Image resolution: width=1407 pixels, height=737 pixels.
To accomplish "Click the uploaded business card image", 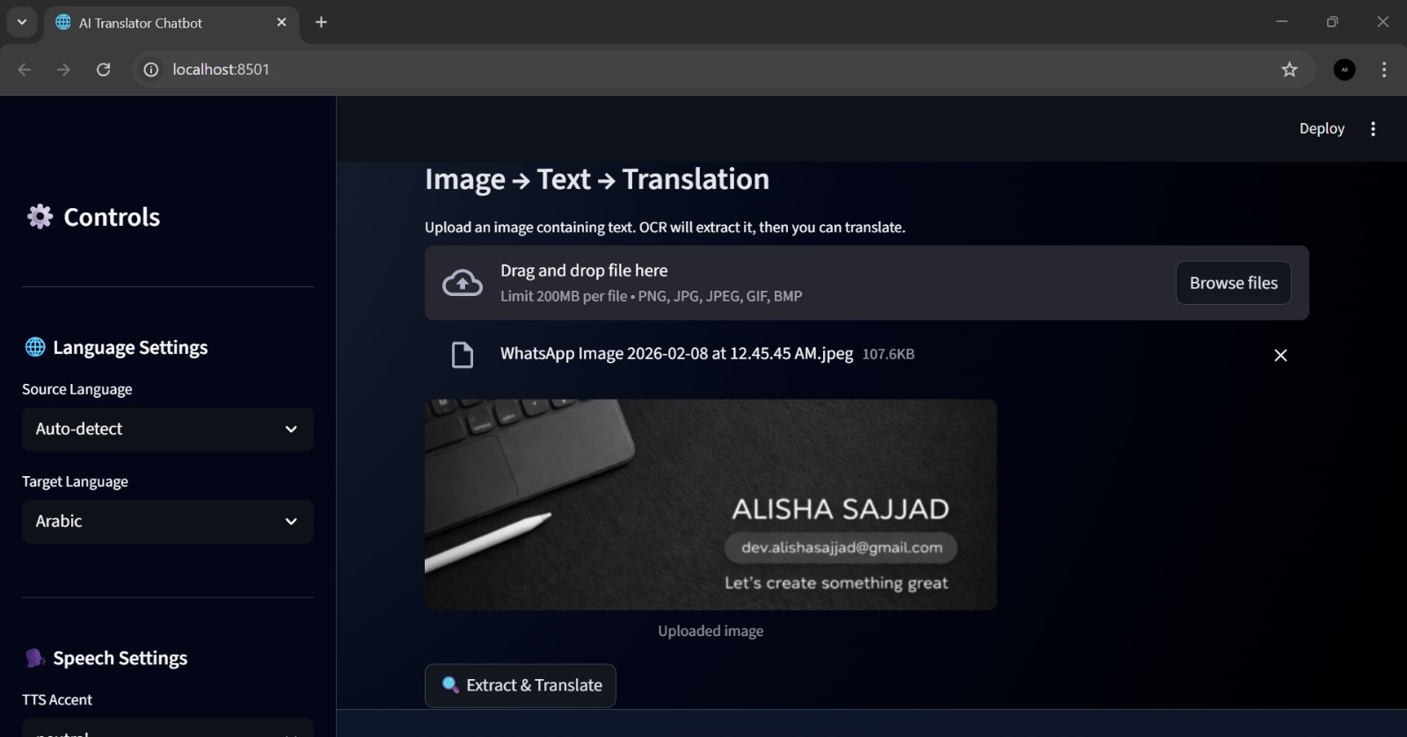I will point(711,505).
